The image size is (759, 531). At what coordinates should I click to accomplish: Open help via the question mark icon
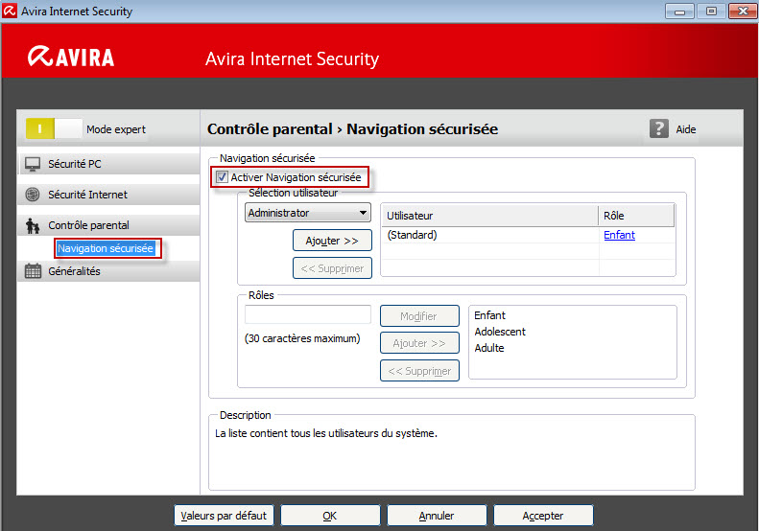coord(659,129)
